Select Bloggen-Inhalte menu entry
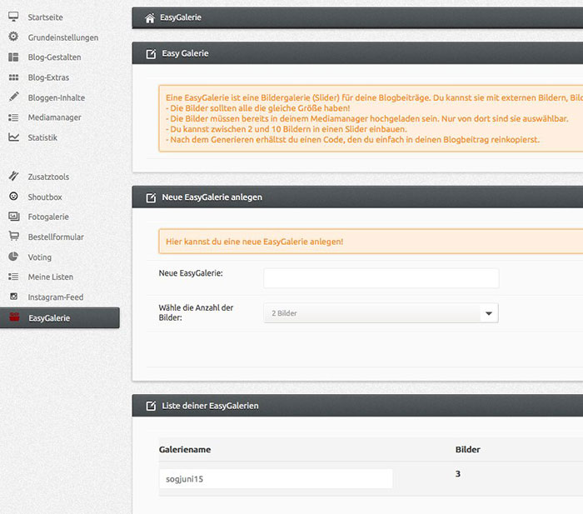 (x=56, y=97)
